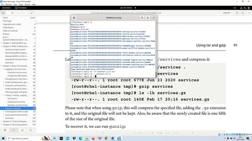Click the Windows 'Type here to search' box
This screenshot has height=141, width=252.
point(24,138)
